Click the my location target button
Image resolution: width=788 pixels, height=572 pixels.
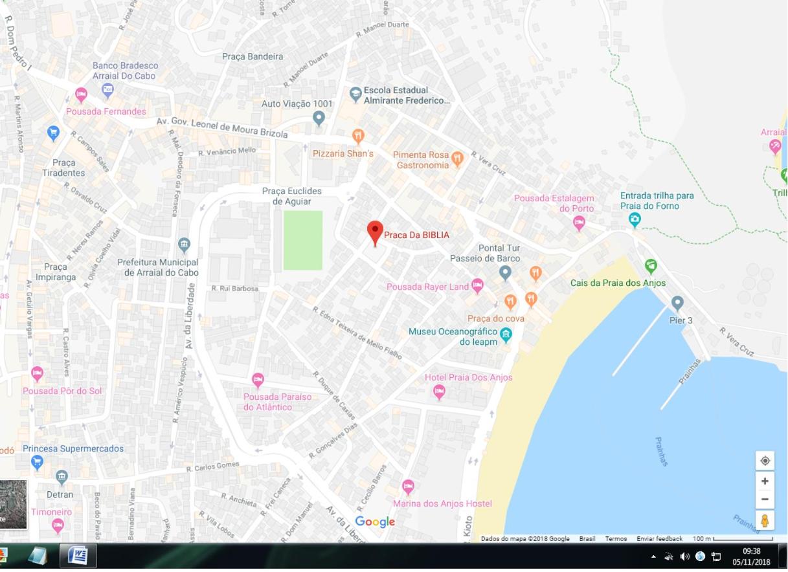coord(765,461)
